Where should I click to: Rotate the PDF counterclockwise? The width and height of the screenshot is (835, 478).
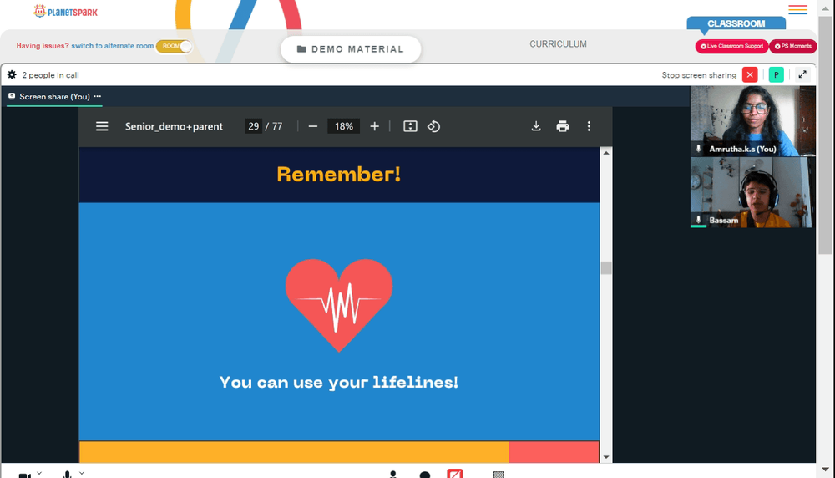tap(433, 126)
